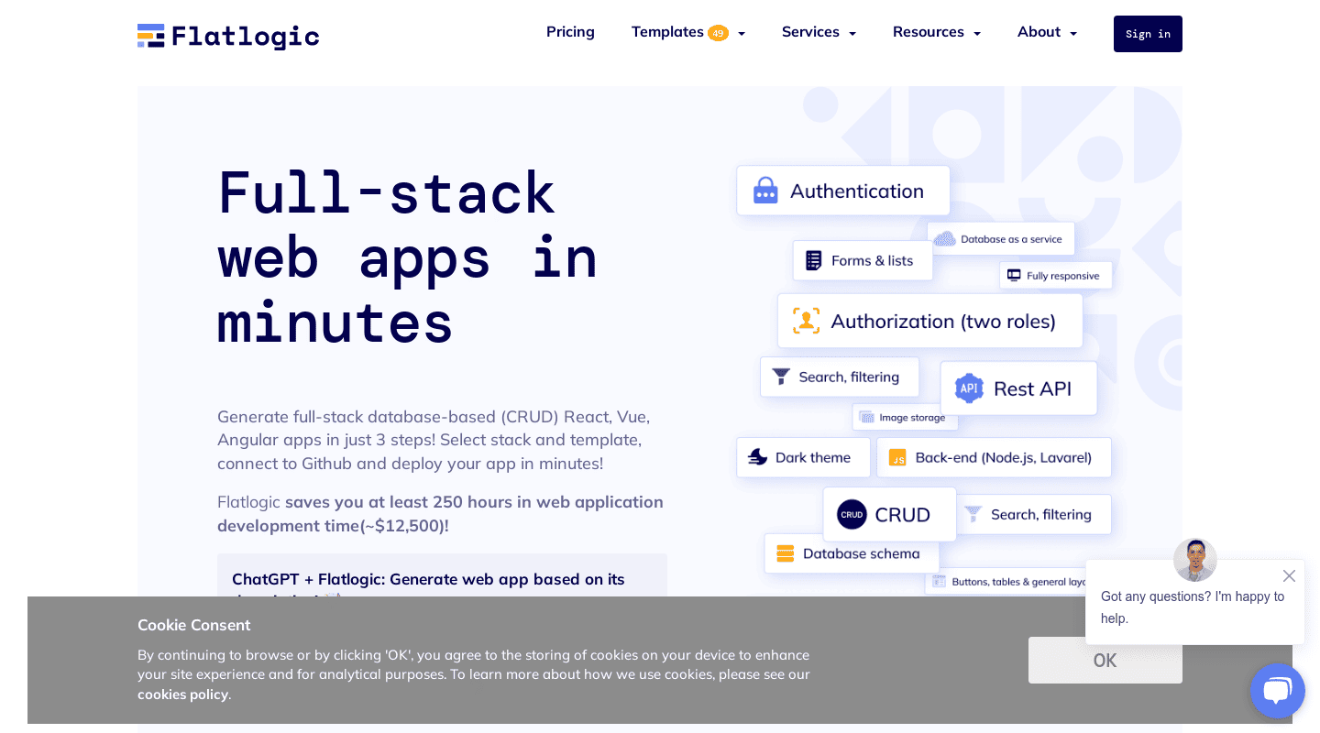Expand the Resources dropdown arrow

pos(976,34)
